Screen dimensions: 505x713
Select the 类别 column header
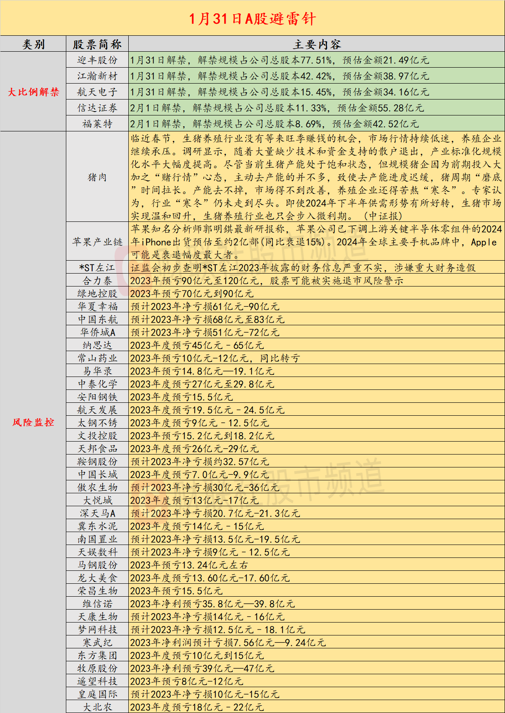33,44
